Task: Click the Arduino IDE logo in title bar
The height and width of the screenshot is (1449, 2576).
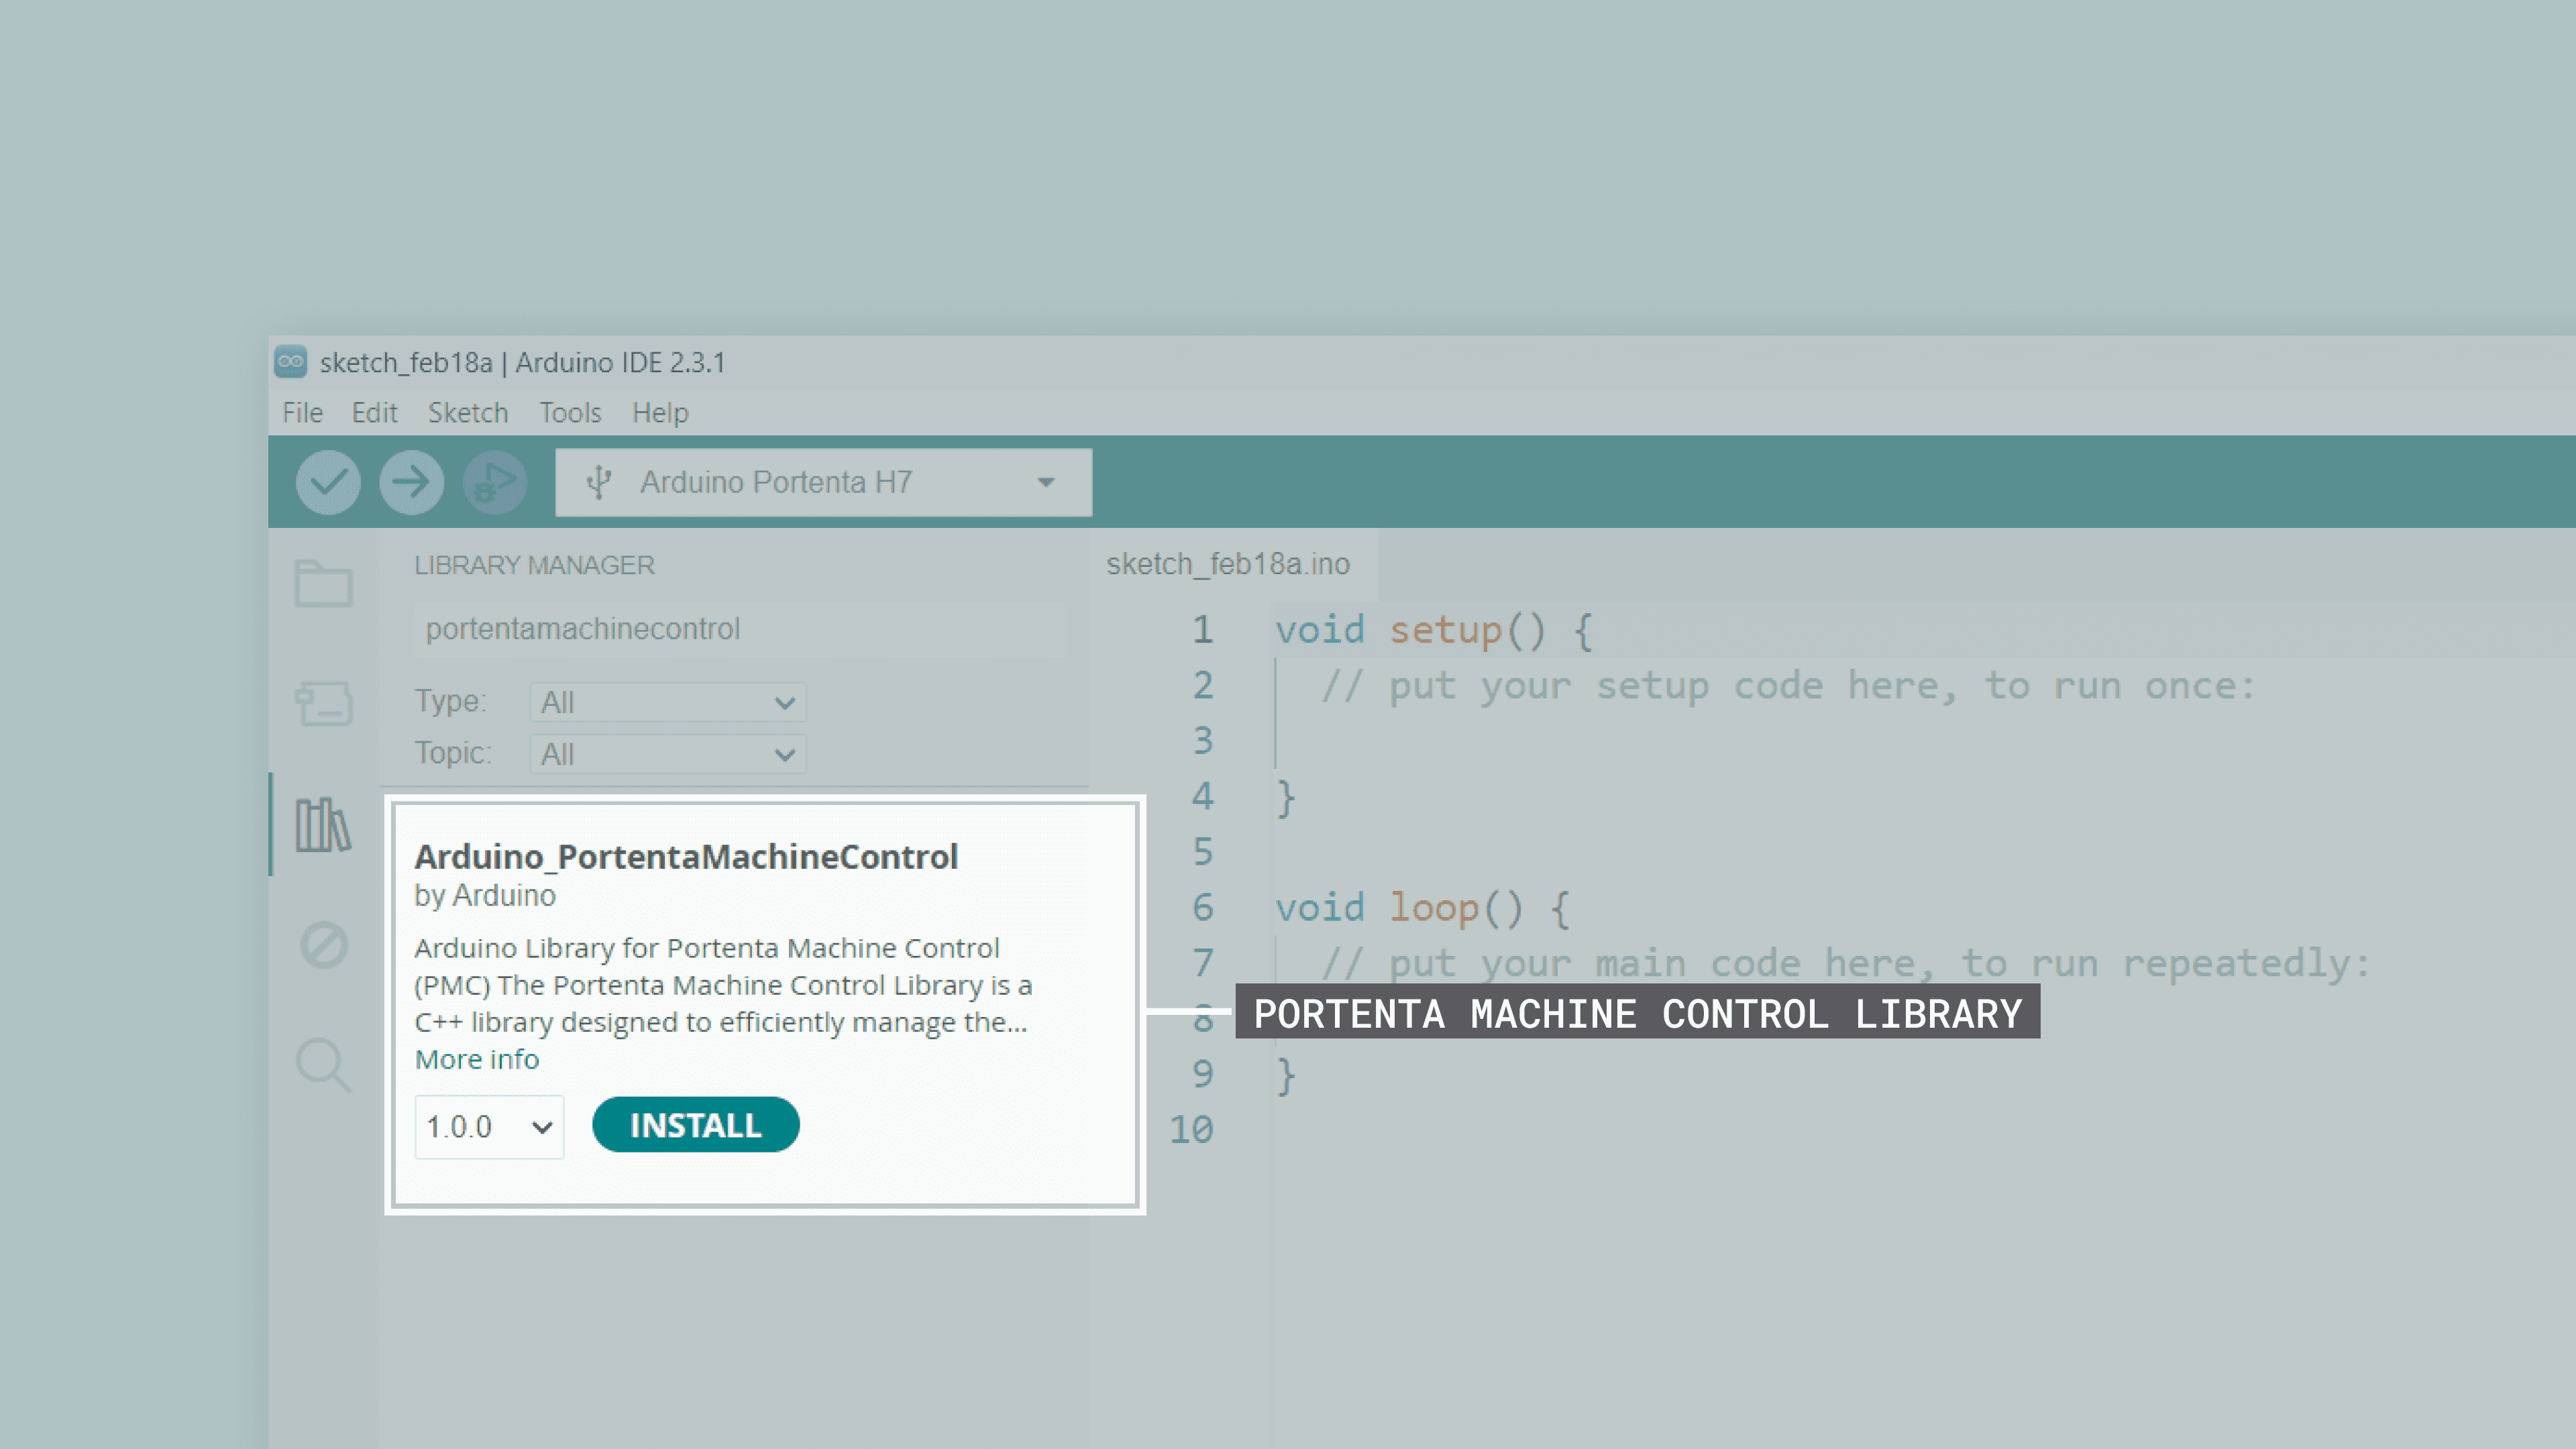Action: 291,362
